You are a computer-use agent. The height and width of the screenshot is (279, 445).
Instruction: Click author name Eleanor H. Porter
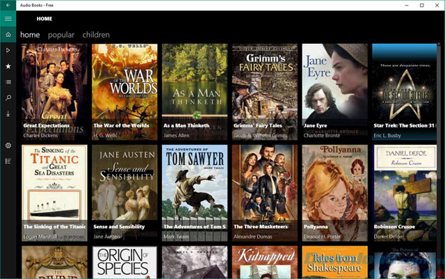322,237
